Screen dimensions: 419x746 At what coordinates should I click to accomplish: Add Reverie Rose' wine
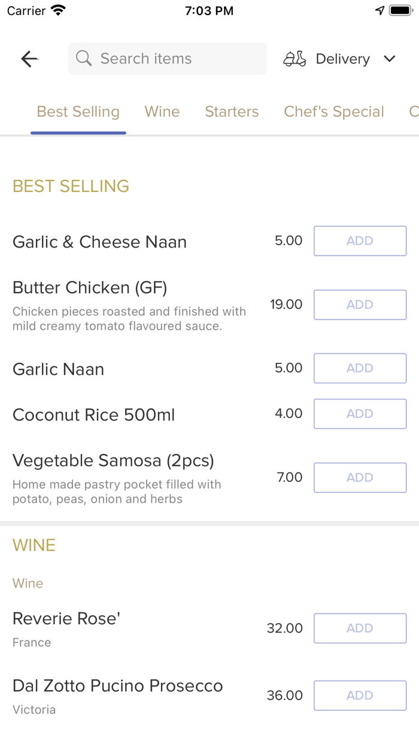tap(360, 628)
